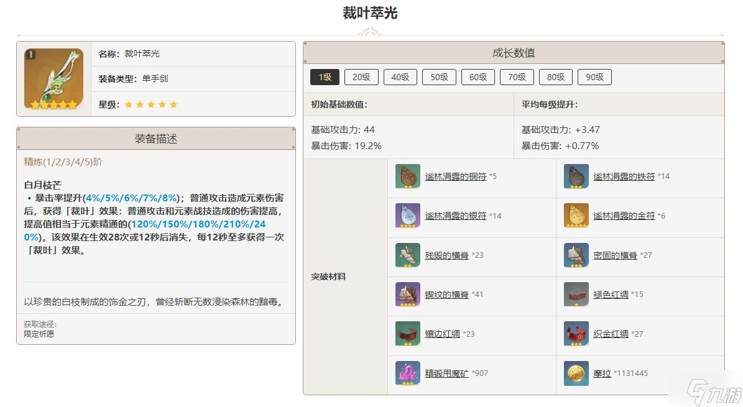
Task: Show stats for the 60级 tab
Action: point(478,77)
